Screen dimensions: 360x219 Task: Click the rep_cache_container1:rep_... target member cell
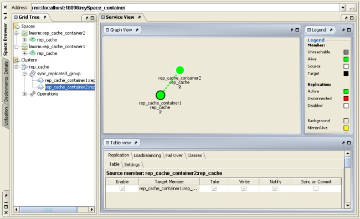click(x=168, y=189)
